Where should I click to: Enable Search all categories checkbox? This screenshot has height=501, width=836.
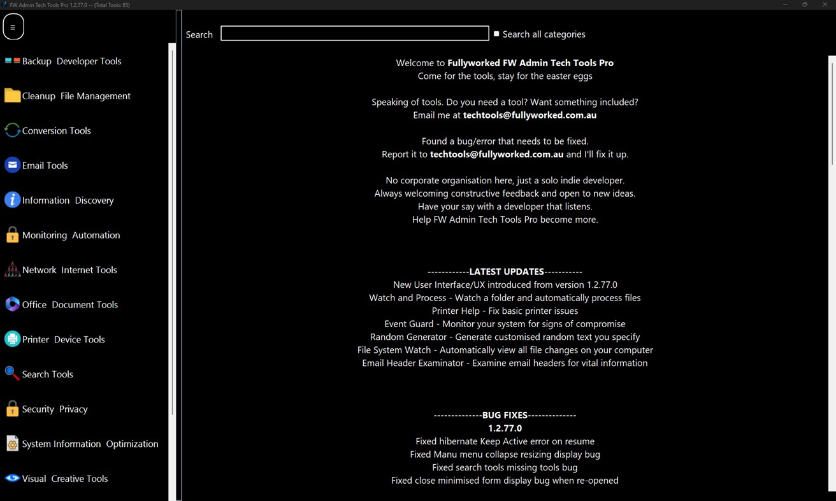(x=496, y=34)
